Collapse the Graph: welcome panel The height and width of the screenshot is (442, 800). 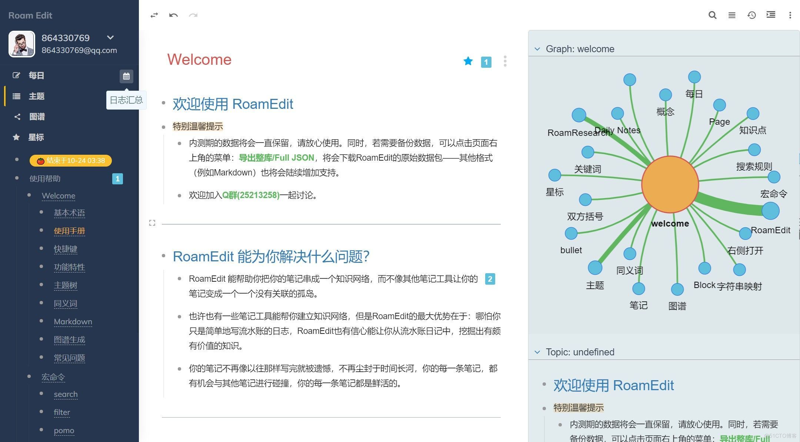click(537, 49)
